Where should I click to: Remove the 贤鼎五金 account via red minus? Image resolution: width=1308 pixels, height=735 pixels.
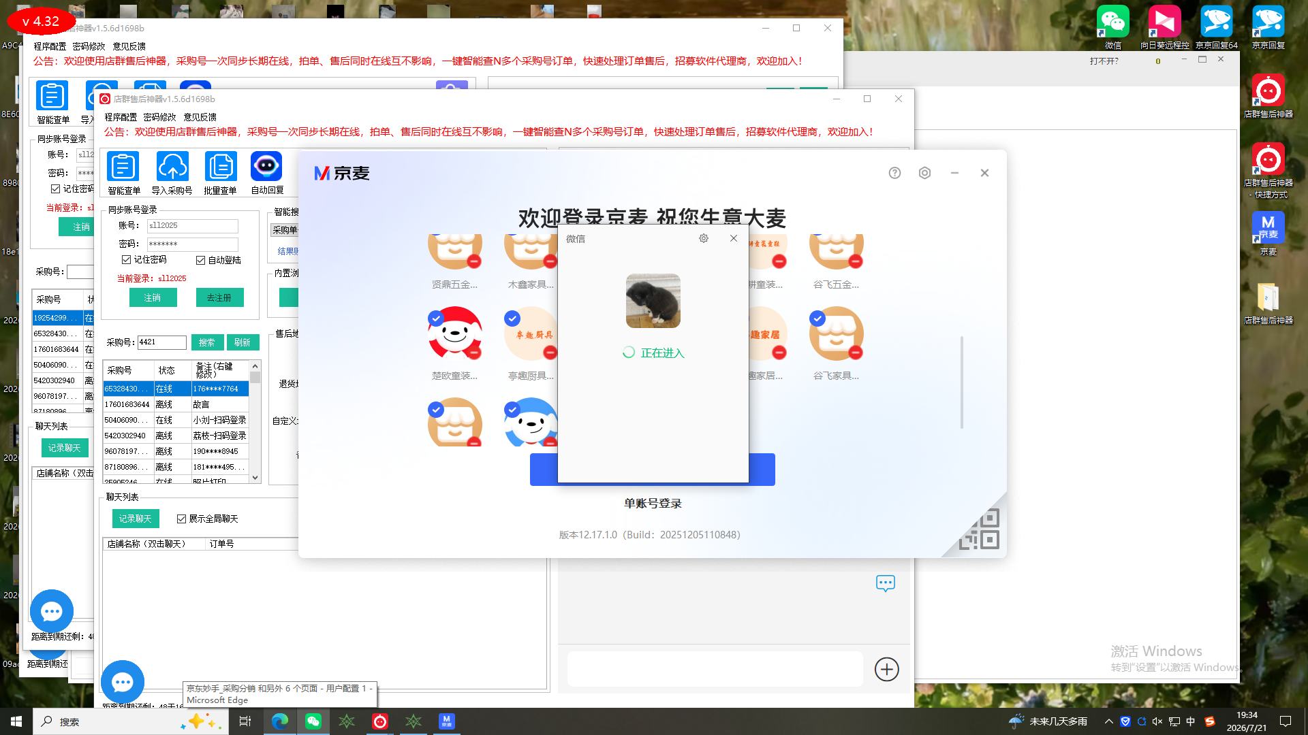tap(474, 261)
